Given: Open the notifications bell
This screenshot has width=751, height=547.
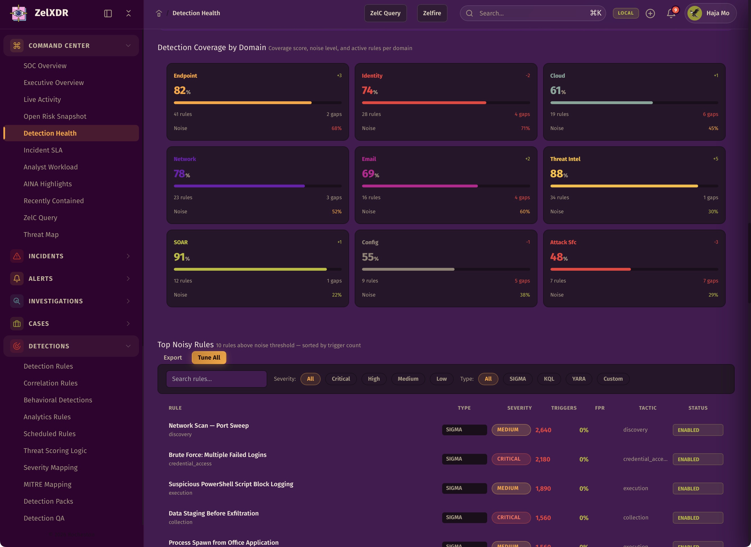Looking at the screenshot, I should tap(671, 13).
